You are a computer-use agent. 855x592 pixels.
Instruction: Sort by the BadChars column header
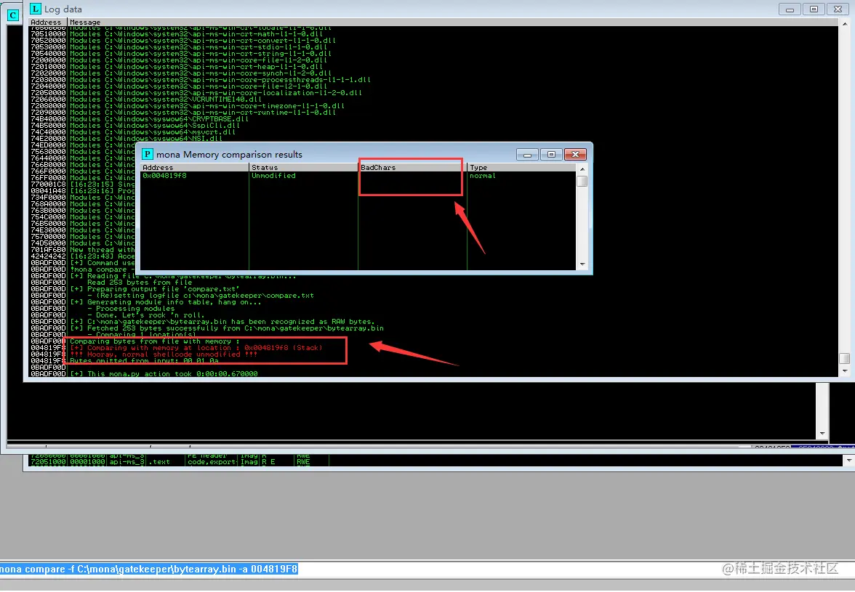point(412,168)
